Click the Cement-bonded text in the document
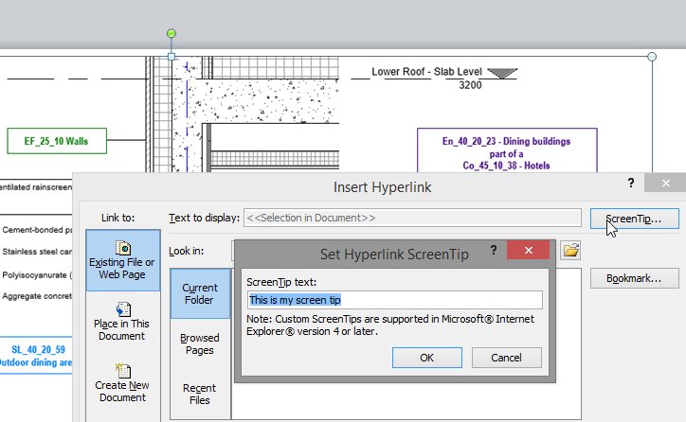This screenshot has width=686, height=422. point(37,230)
